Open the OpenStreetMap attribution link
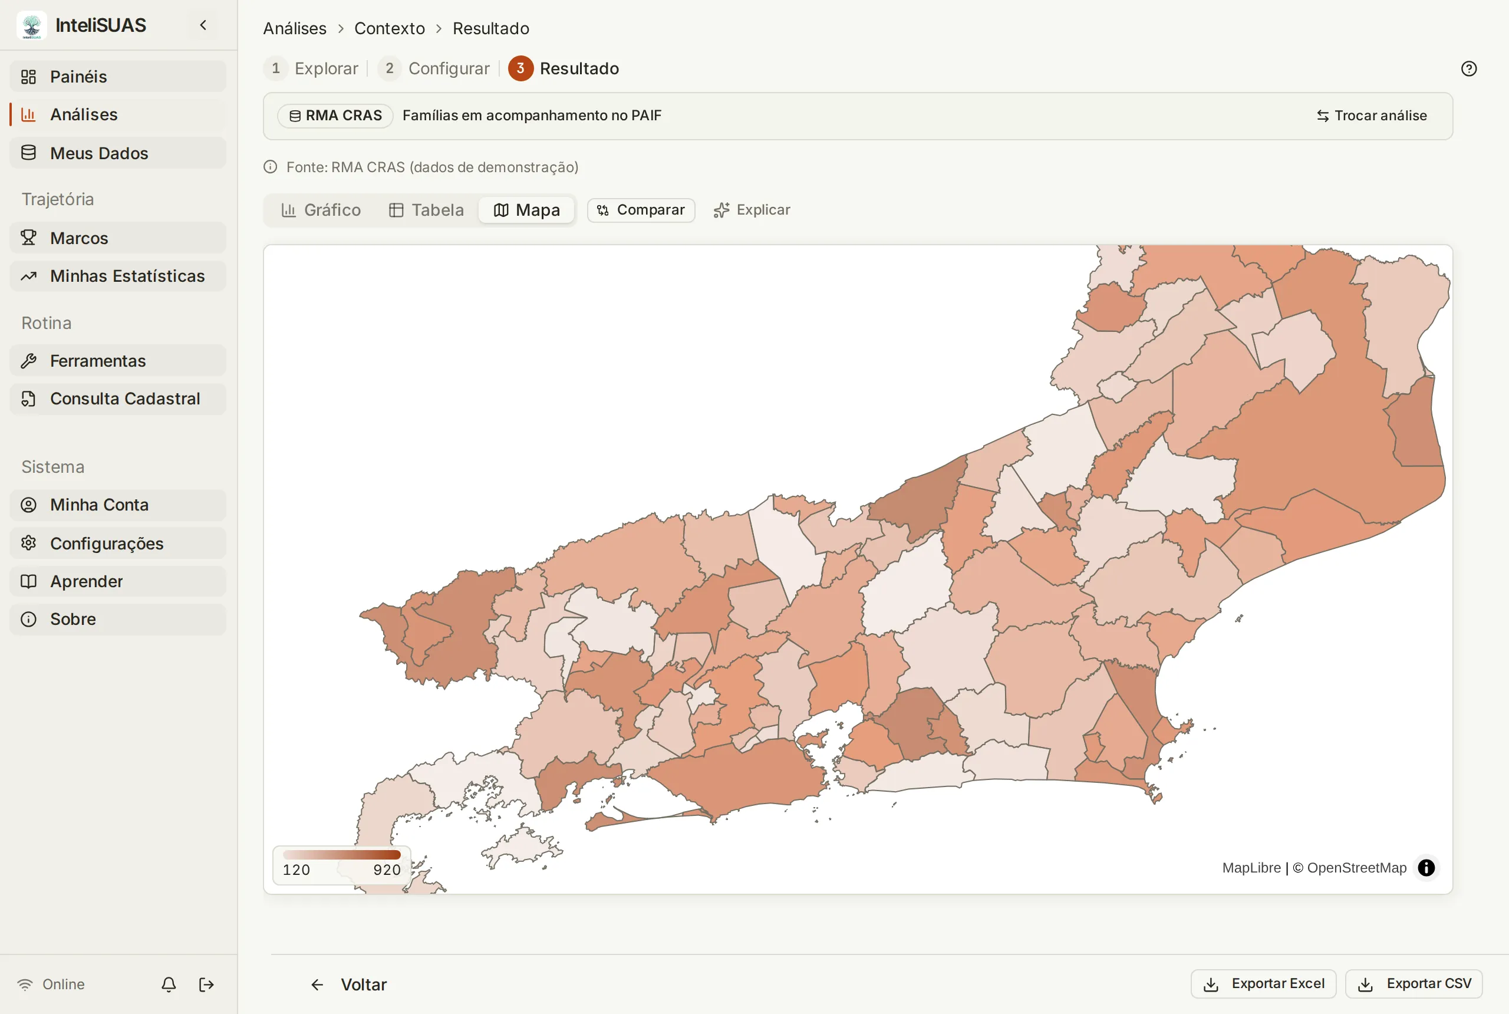 coord(1356,868)
